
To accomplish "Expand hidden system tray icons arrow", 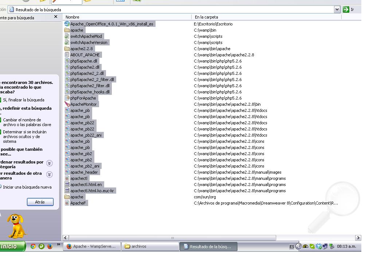I will click(298, 247).
